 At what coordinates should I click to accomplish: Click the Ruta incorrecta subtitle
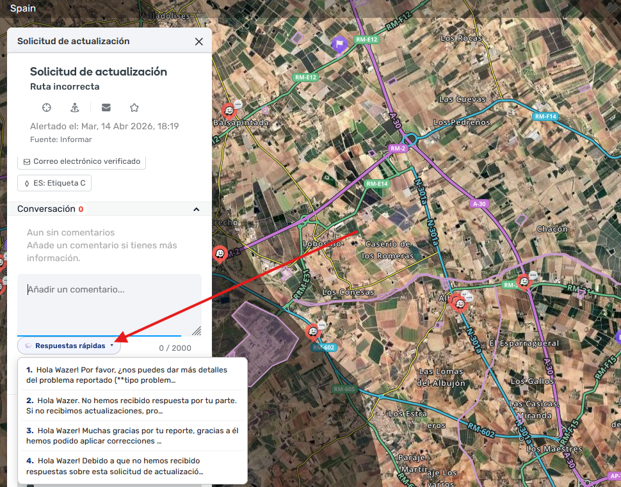[65, 86]
